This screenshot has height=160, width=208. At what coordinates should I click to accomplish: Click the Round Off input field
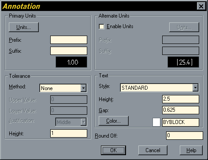tap(185, 135)
